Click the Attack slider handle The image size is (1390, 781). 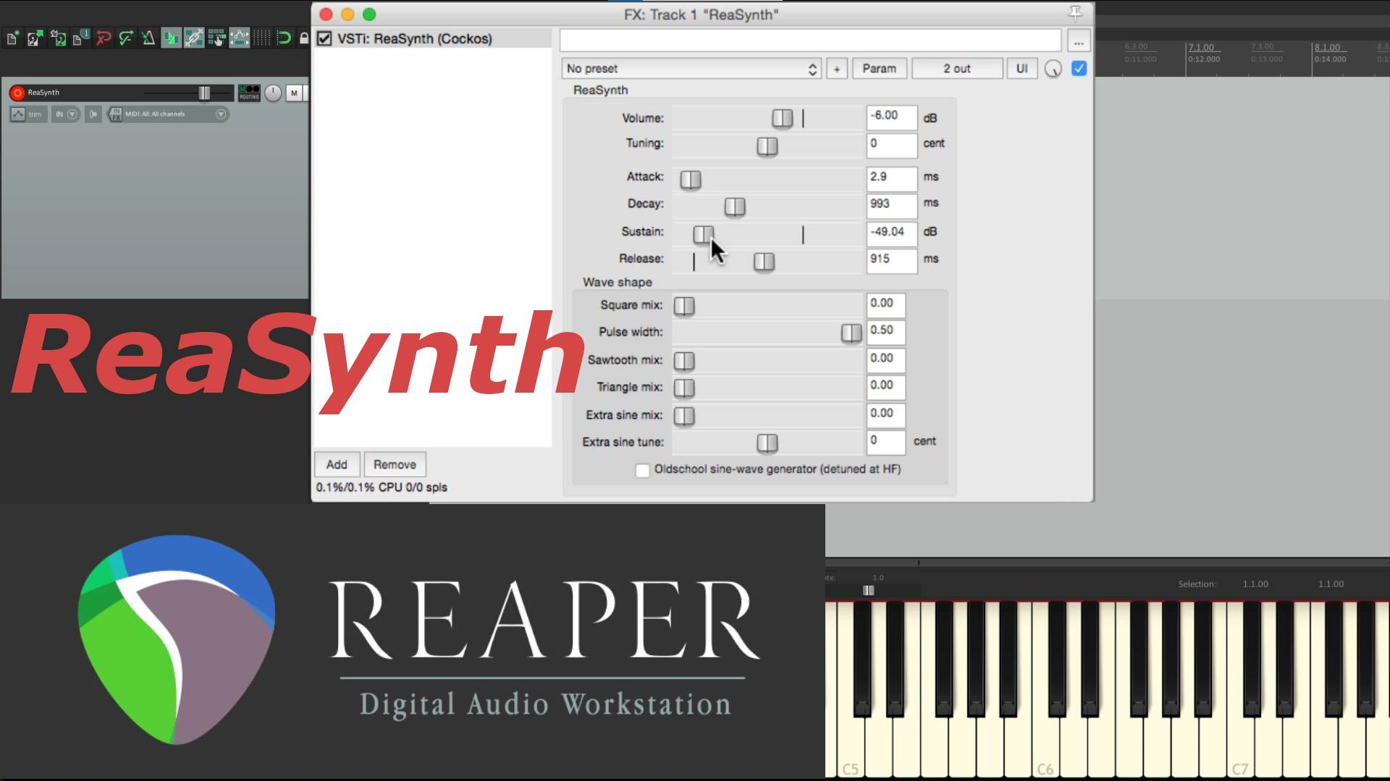pos(690,179)
